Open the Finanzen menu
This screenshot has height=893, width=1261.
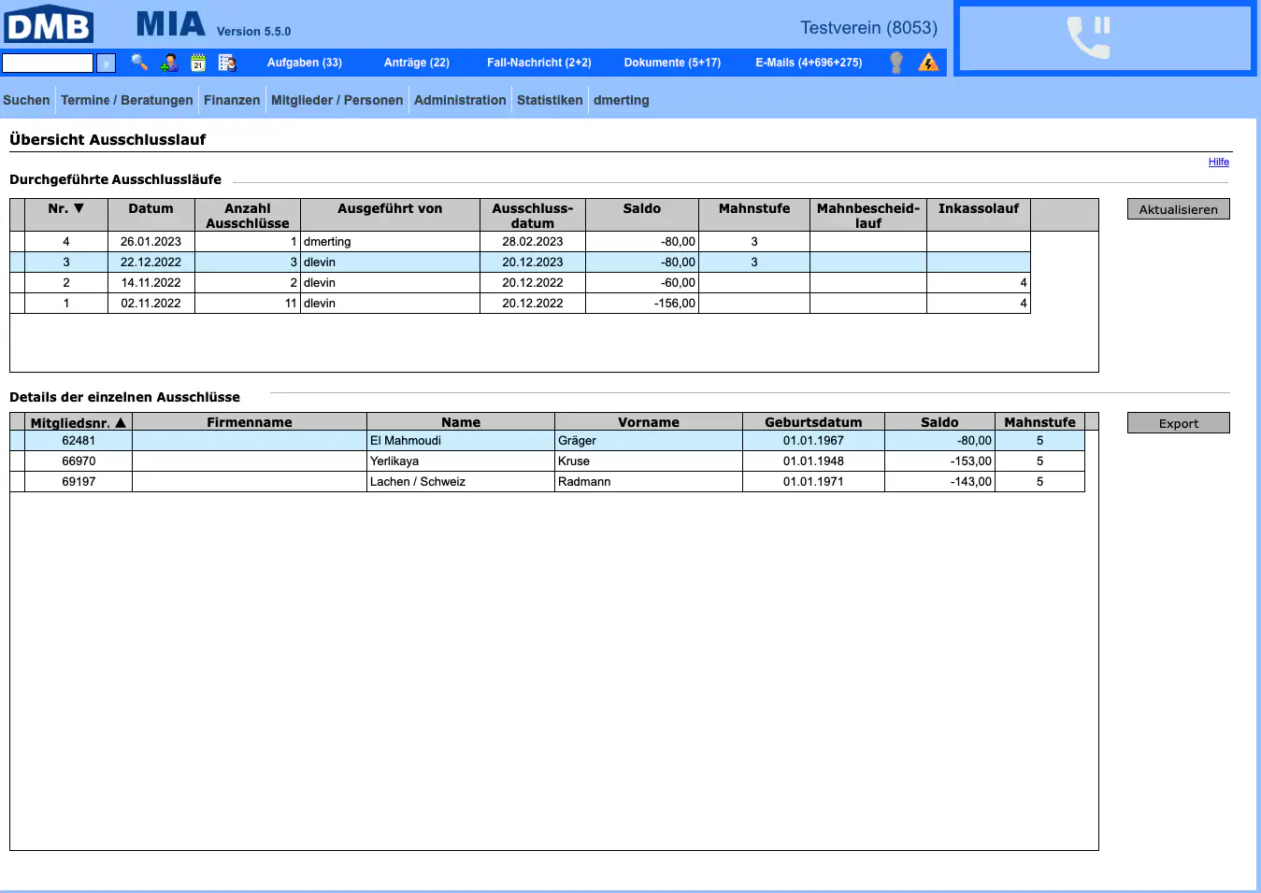(232, 100)
